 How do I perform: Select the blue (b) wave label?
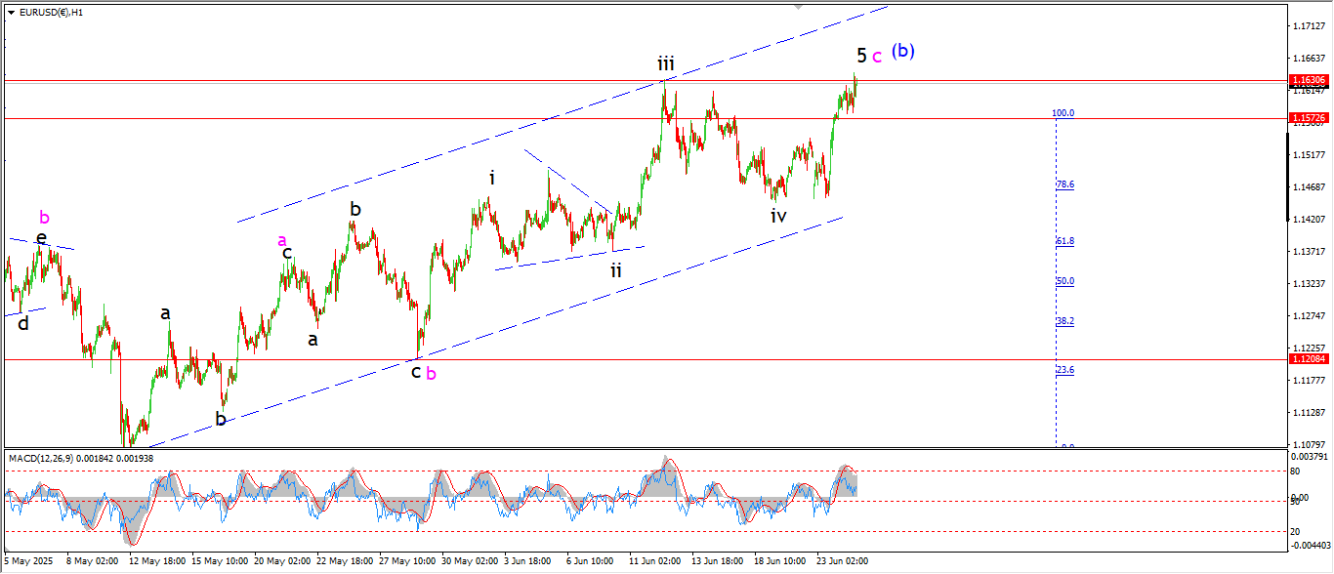click(x=903, y=51)
